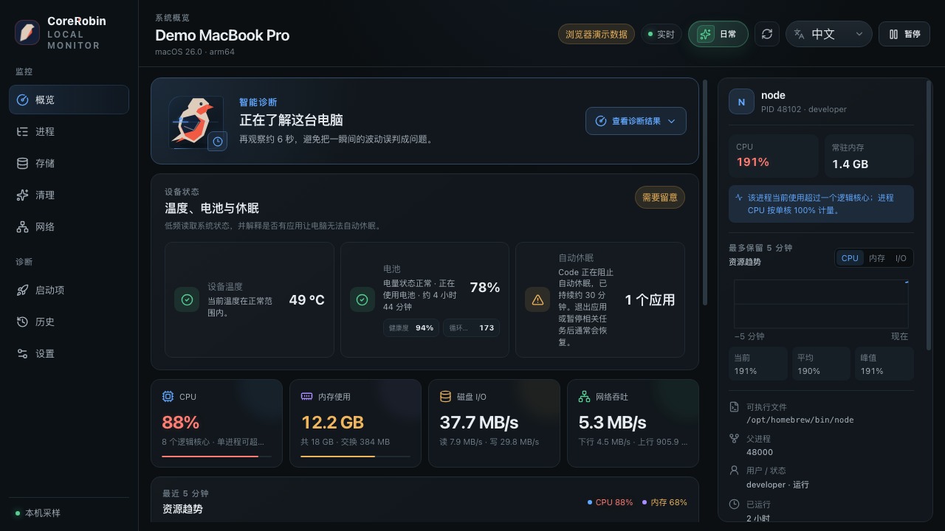Open the 历史 history page
This screenshot has width=945, height=531.
click(69, 322)
